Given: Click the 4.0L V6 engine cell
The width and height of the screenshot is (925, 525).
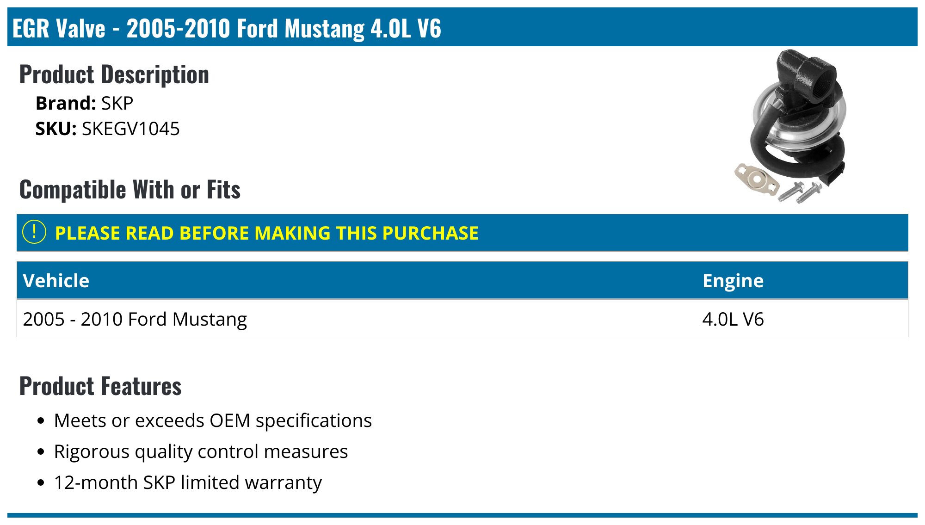Looking at the screenshot, I should click(x=733, y=319).
